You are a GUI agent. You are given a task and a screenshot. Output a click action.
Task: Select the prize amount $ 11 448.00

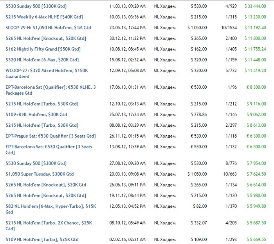point(255,60)
